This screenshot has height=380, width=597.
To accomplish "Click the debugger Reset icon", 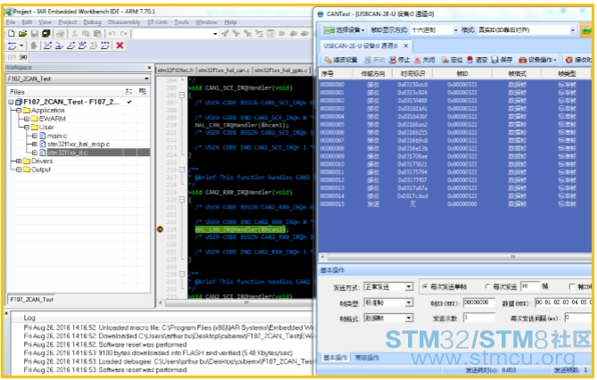I will click(12, 45).
